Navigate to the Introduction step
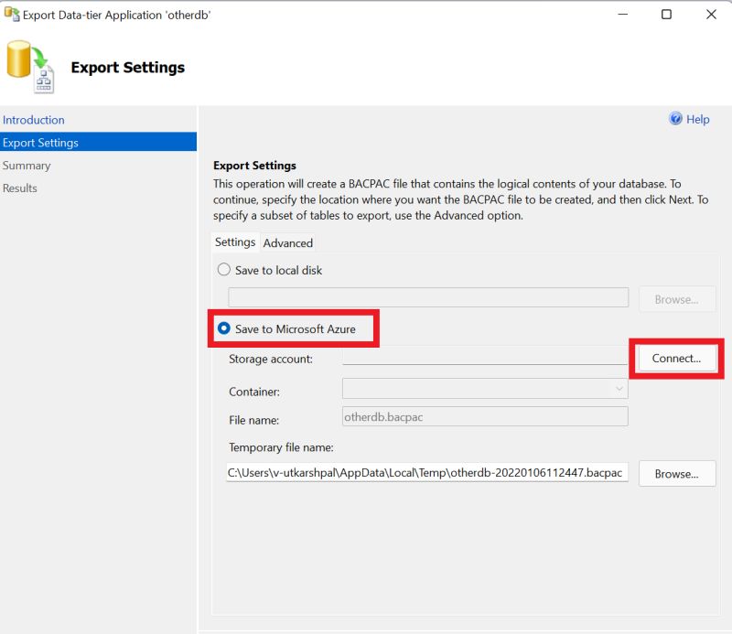 click(x=34, y=120)
